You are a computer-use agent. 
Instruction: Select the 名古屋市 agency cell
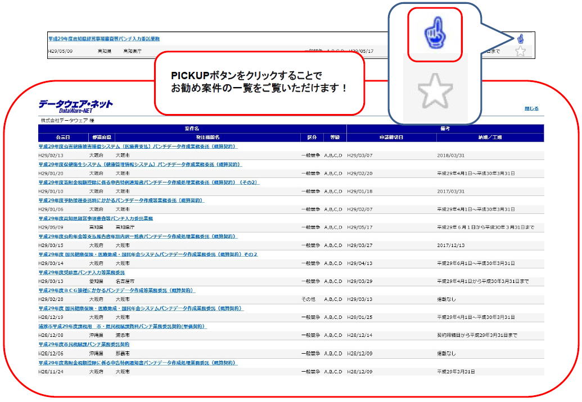pyautogui.click(x=125, y=281)
